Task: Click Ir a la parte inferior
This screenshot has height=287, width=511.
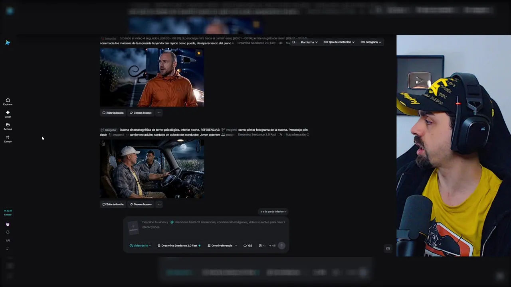Action: 273,212
